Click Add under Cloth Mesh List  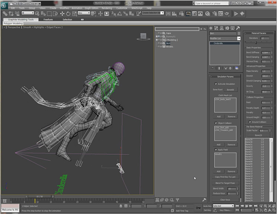(219, 116)
